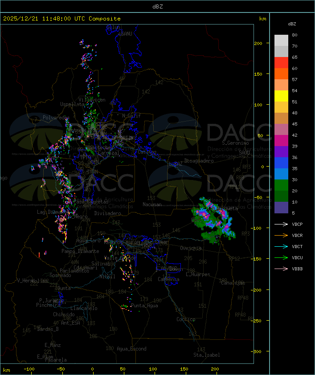Click the yellow km label beside the timestamp row
The image size is (315, 375).
(262, 19)
